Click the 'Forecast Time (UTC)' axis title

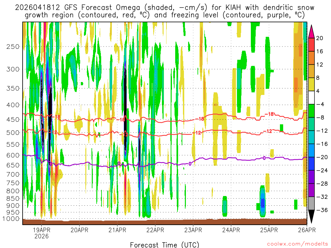pyautogui.click(x=165, y=245)
